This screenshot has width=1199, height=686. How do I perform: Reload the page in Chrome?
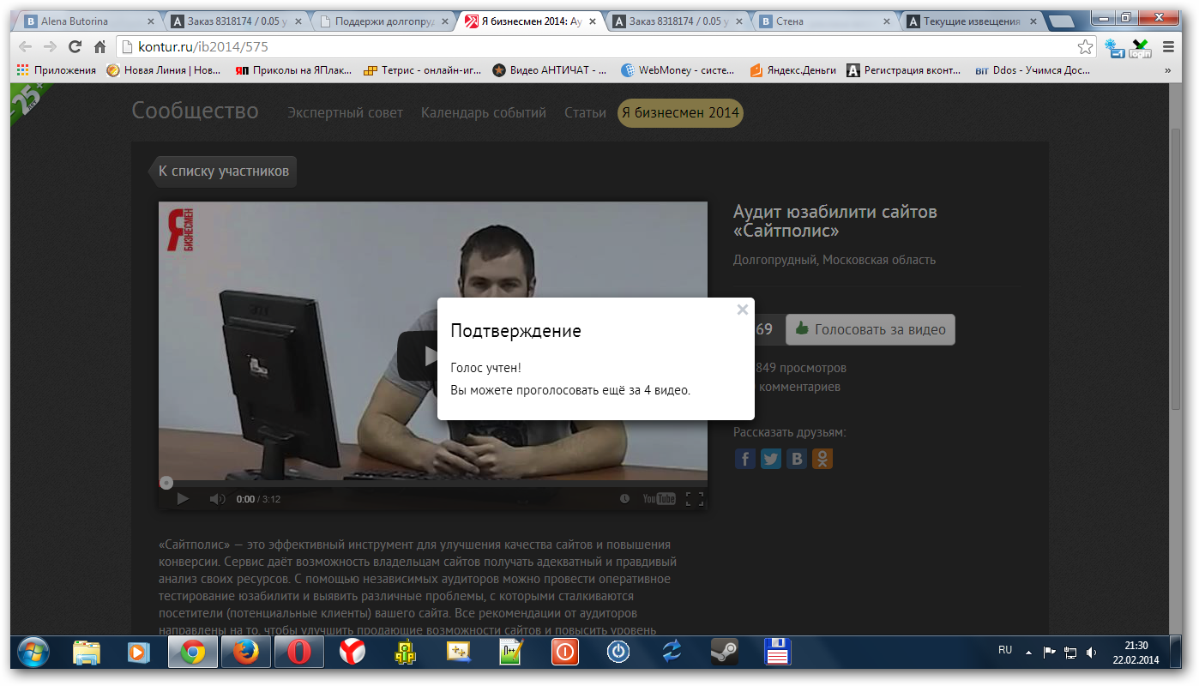(75, 47)
